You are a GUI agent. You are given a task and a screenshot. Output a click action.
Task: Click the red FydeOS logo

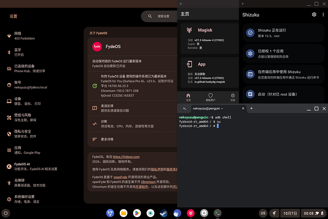click(x=97, y=47)
